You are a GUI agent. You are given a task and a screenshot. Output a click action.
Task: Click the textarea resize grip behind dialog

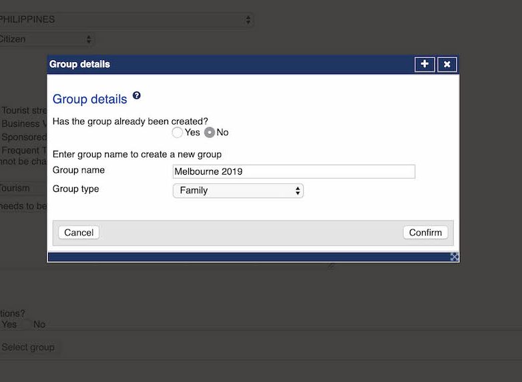tap(330, 266)
